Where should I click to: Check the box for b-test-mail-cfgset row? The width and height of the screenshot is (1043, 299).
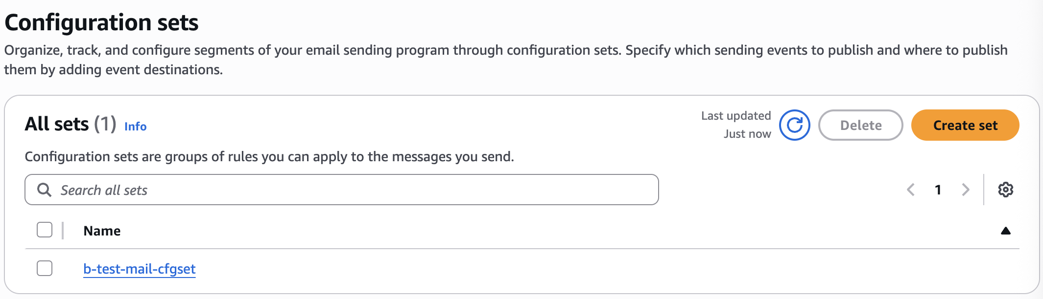click(45, 268)
